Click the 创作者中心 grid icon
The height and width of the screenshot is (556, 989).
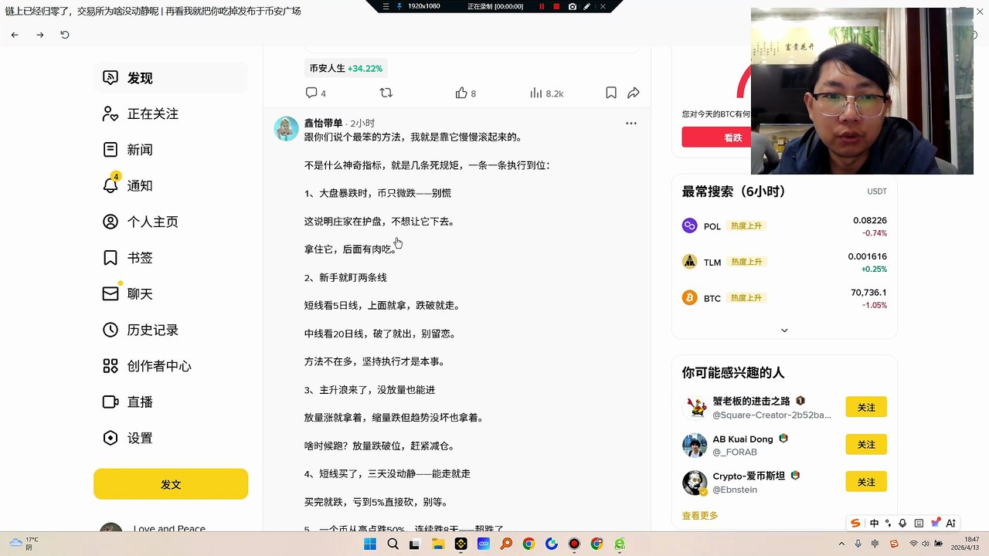tap(110, 366)
